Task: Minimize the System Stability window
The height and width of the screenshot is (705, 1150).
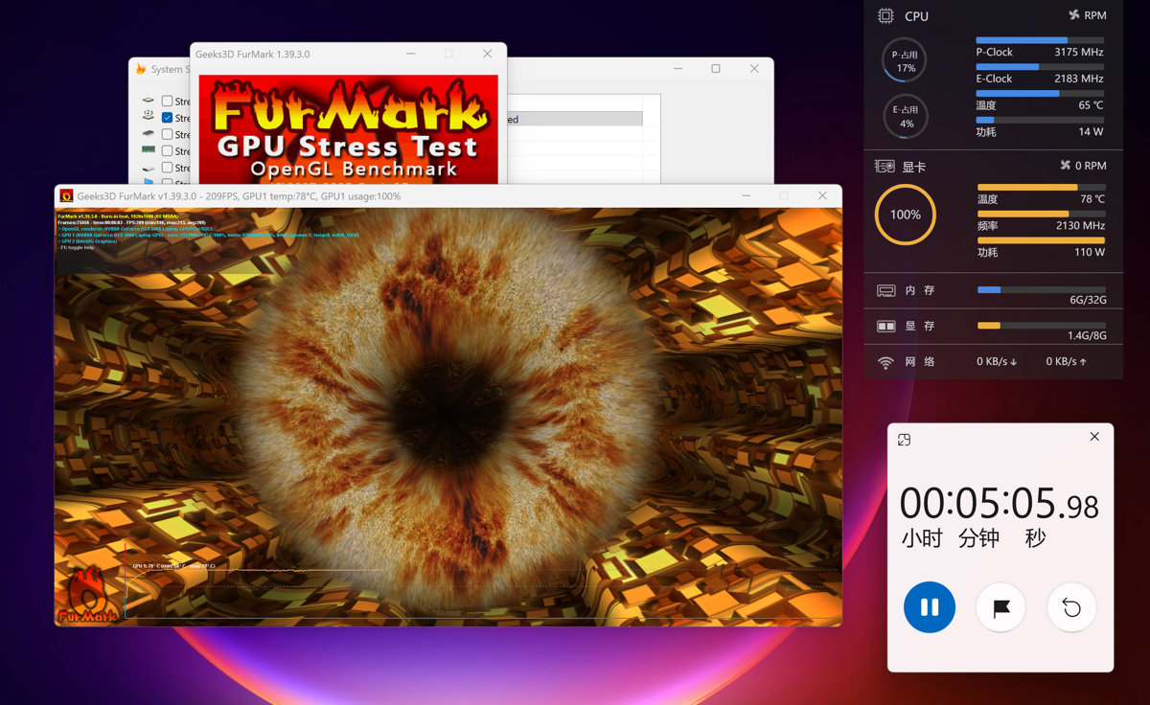Action: tap(677, 69)
